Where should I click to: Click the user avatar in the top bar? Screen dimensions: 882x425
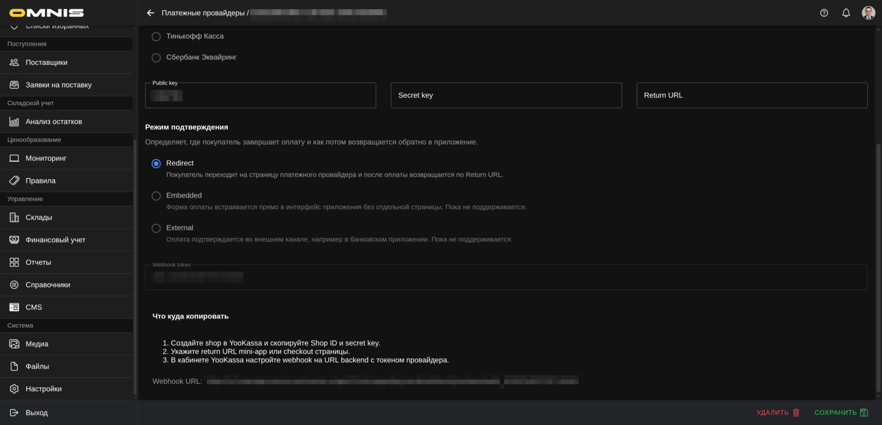pos(869,12)
